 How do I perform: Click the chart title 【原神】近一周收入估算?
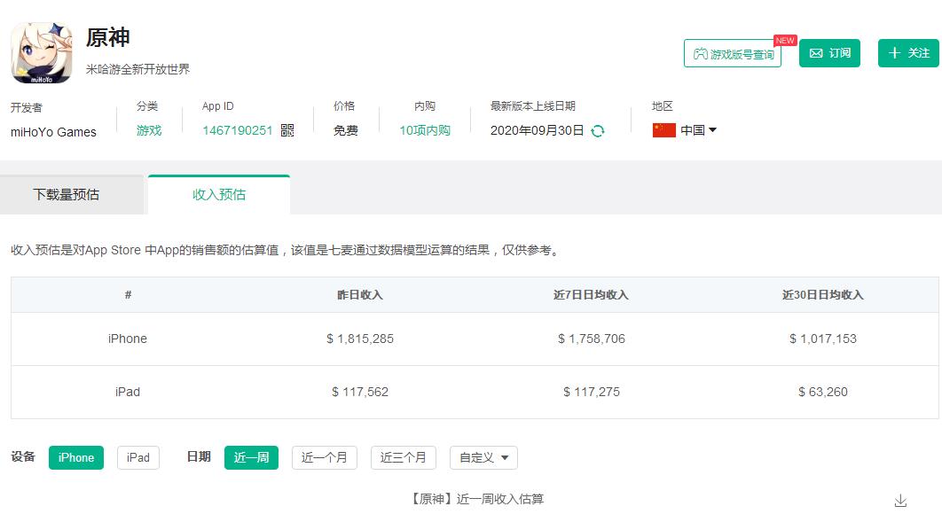click(x=477, y=499)
